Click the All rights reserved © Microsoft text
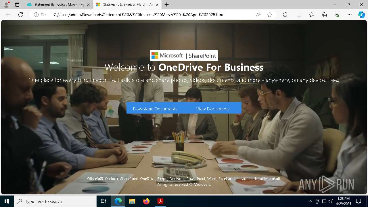 tap(184, 184)
